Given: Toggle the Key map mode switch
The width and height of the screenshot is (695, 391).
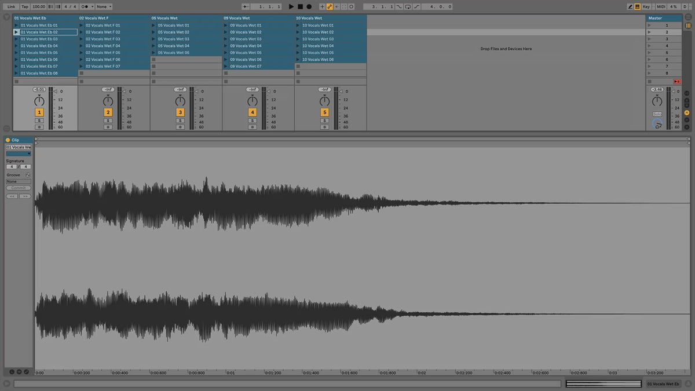Looking at the screenshot, I should (646, 6).
